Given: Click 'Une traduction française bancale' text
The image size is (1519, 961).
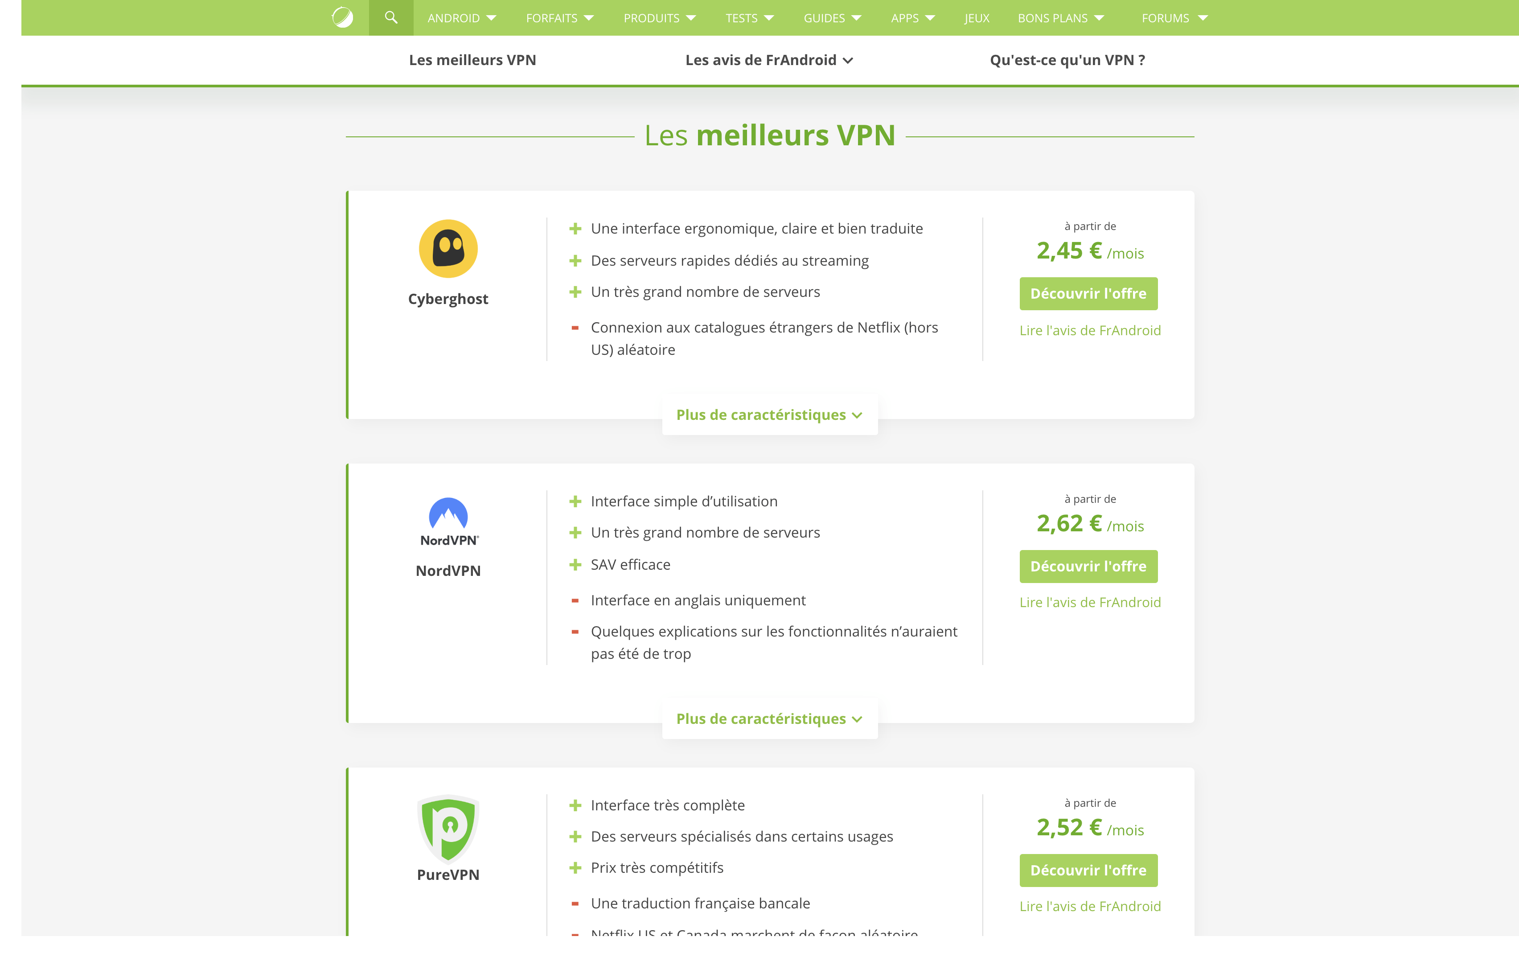Looking at the screenshot, I should [700, 903].
